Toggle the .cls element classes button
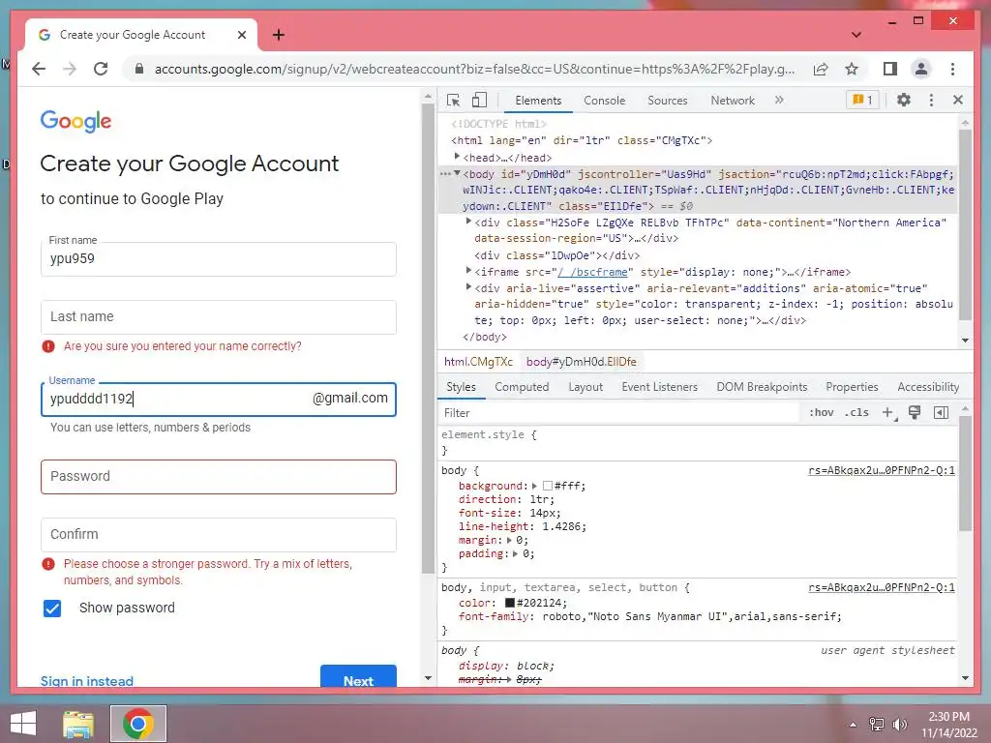Viewport: 991px width, 743px height. [856, 412]
